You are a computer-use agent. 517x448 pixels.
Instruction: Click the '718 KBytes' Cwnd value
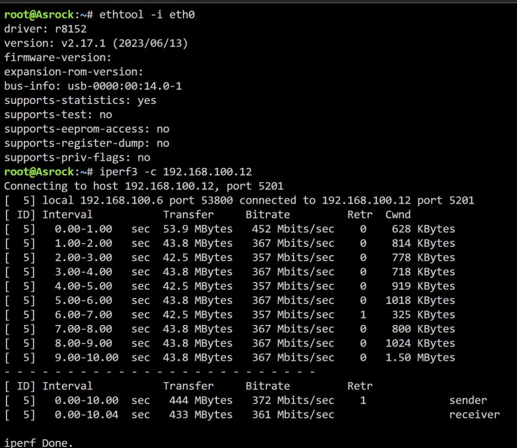(x=423, y=272)
